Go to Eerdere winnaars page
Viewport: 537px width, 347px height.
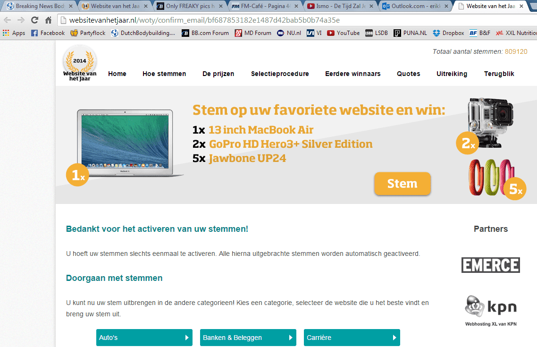click(352, 74)
